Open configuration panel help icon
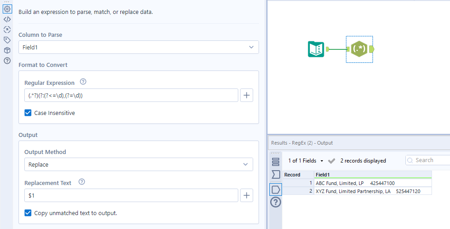The image size is (450, 229). 7,61
